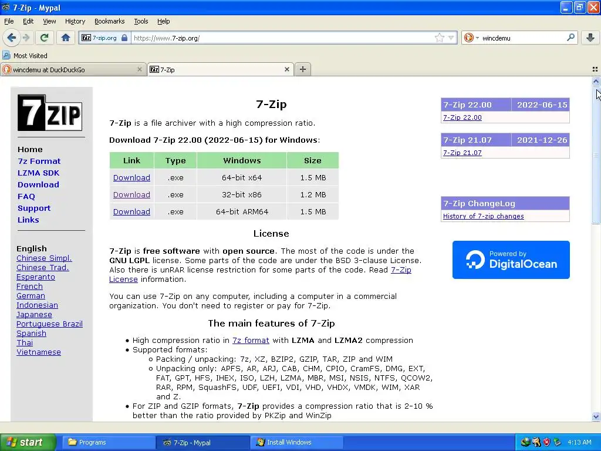Open the 7z format link in features
This screenshot has width=601, height=451.
251,340
